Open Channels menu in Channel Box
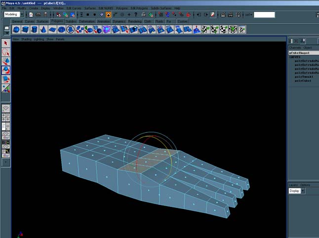 coord(295,47)
